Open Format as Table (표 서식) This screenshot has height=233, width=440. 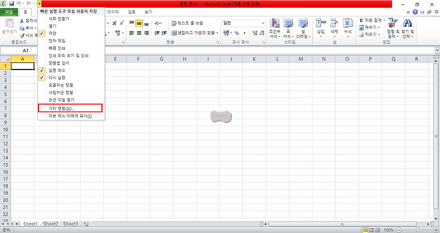tap(288, 28)
